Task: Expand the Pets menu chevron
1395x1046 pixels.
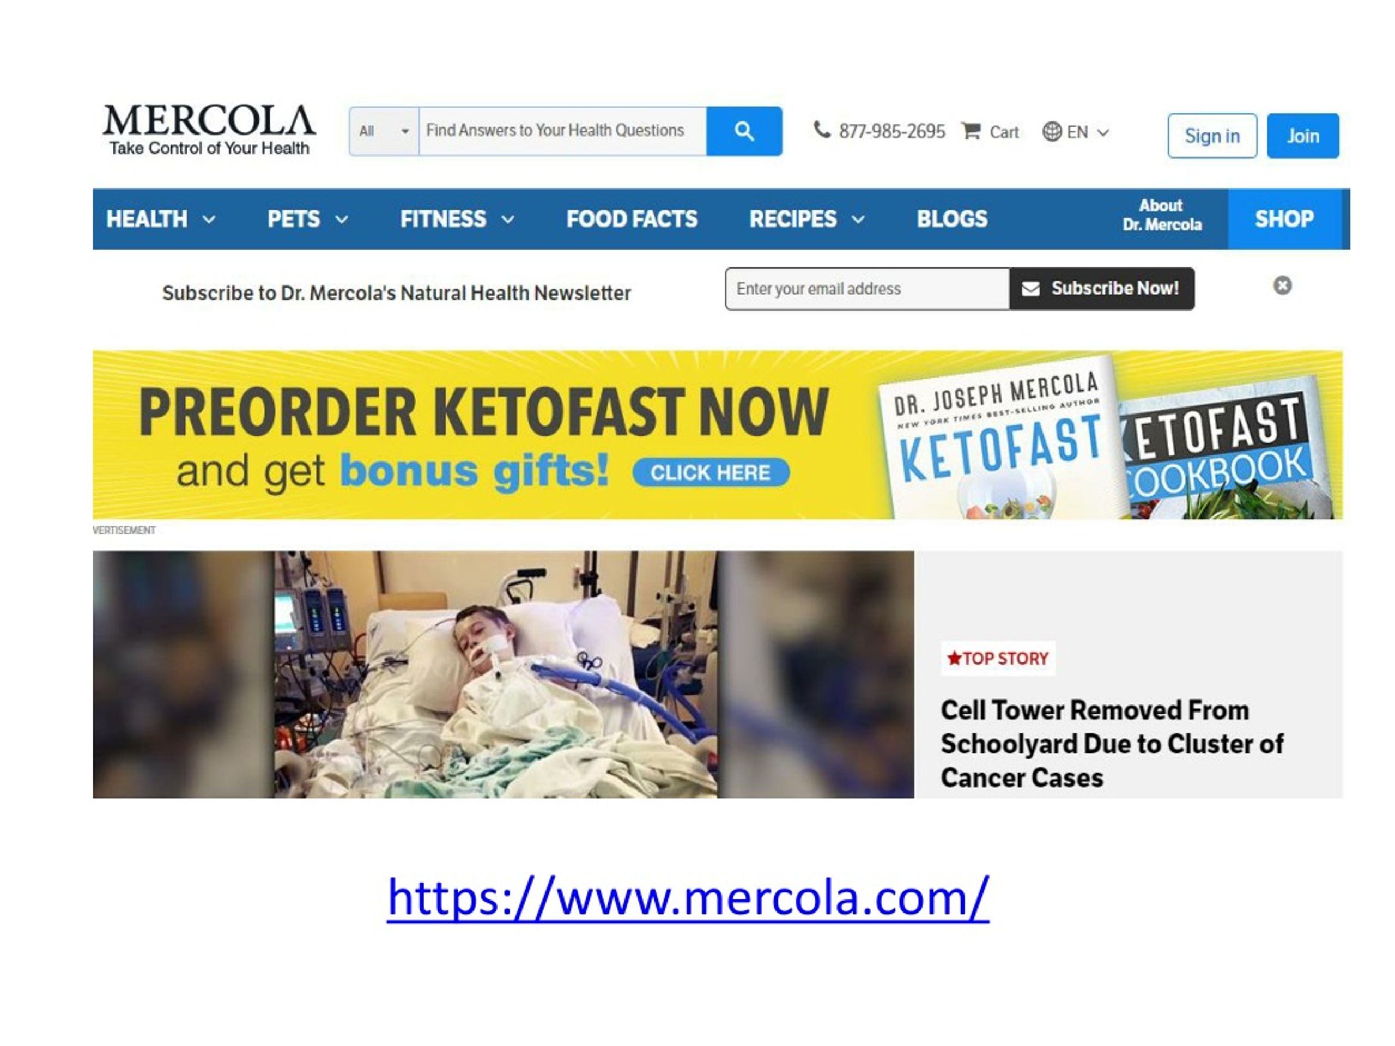Action: tap(341, 220)
